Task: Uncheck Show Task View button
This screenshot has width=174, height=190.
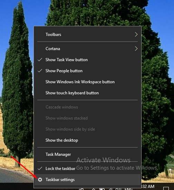Action: click(x=87, y=60)
